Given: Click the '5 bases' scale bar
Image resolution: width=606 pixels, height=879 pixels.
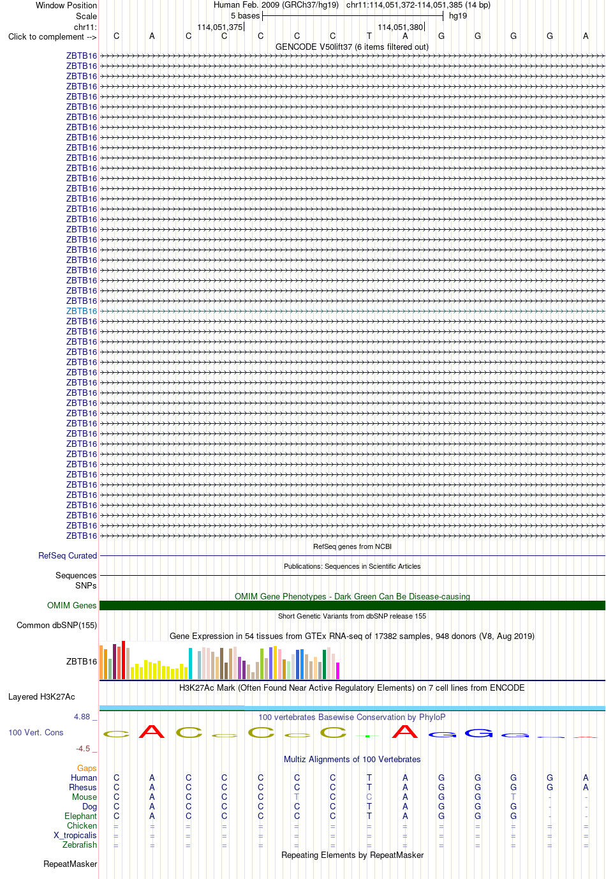Looking at the screenshot, I should [x=352, y=16].
